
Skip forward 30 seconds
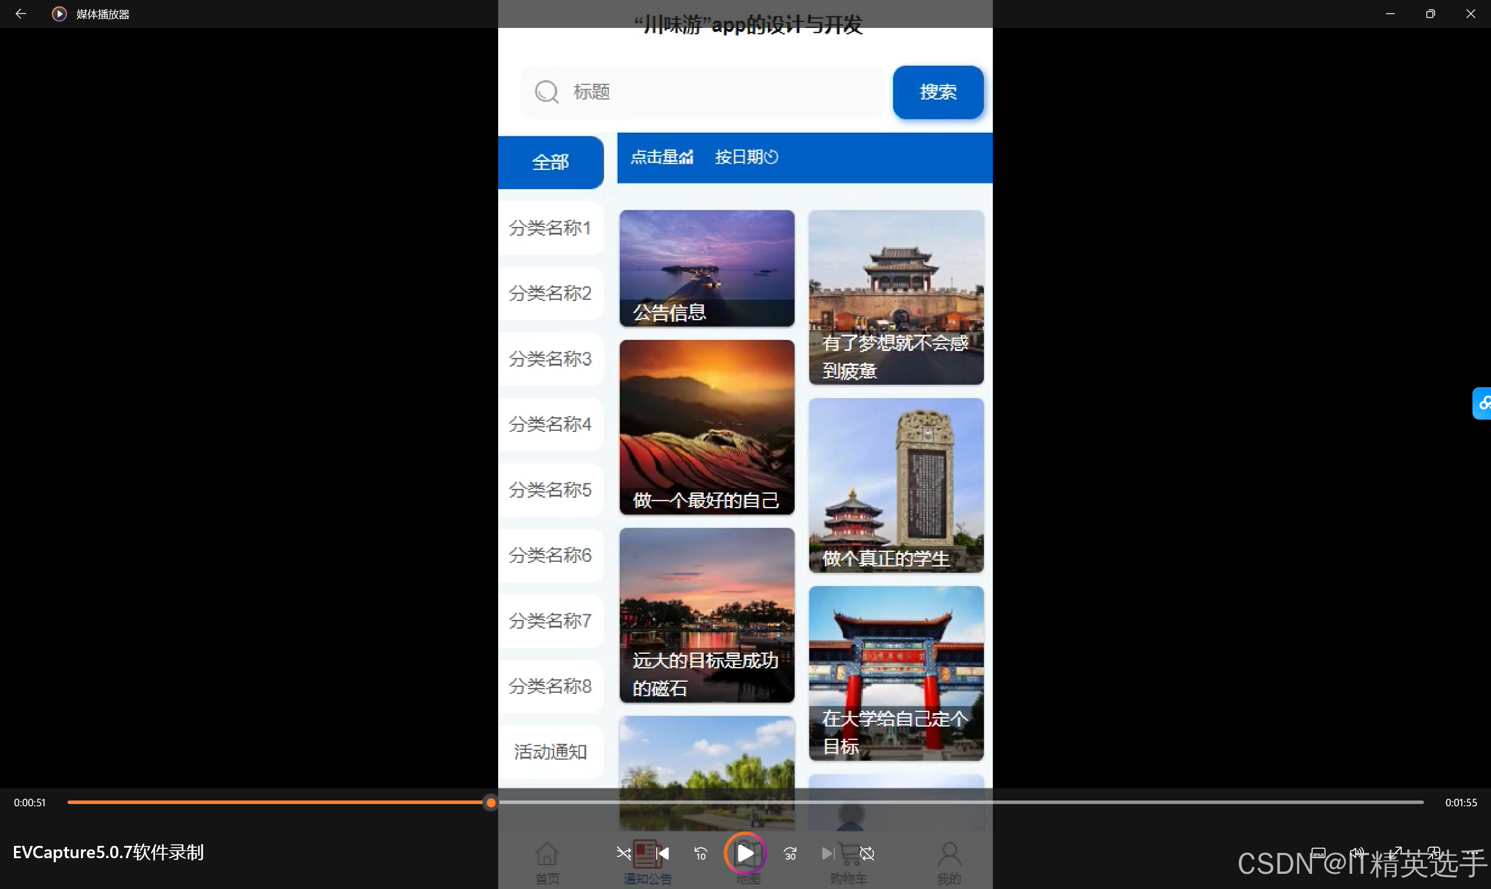(x=790, y=853)
